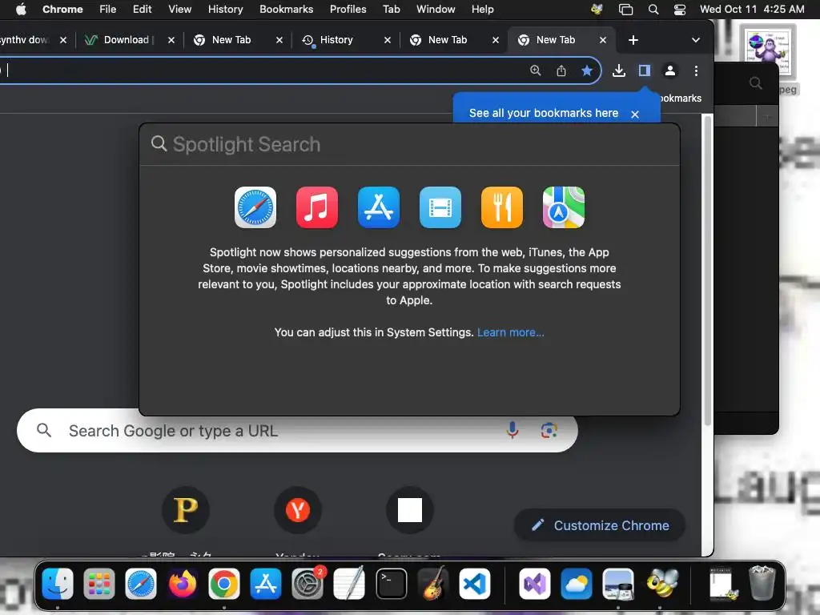Open System Settings in the Dock
The height and width of the screenshot is (615, 820).
coord(307,584)
